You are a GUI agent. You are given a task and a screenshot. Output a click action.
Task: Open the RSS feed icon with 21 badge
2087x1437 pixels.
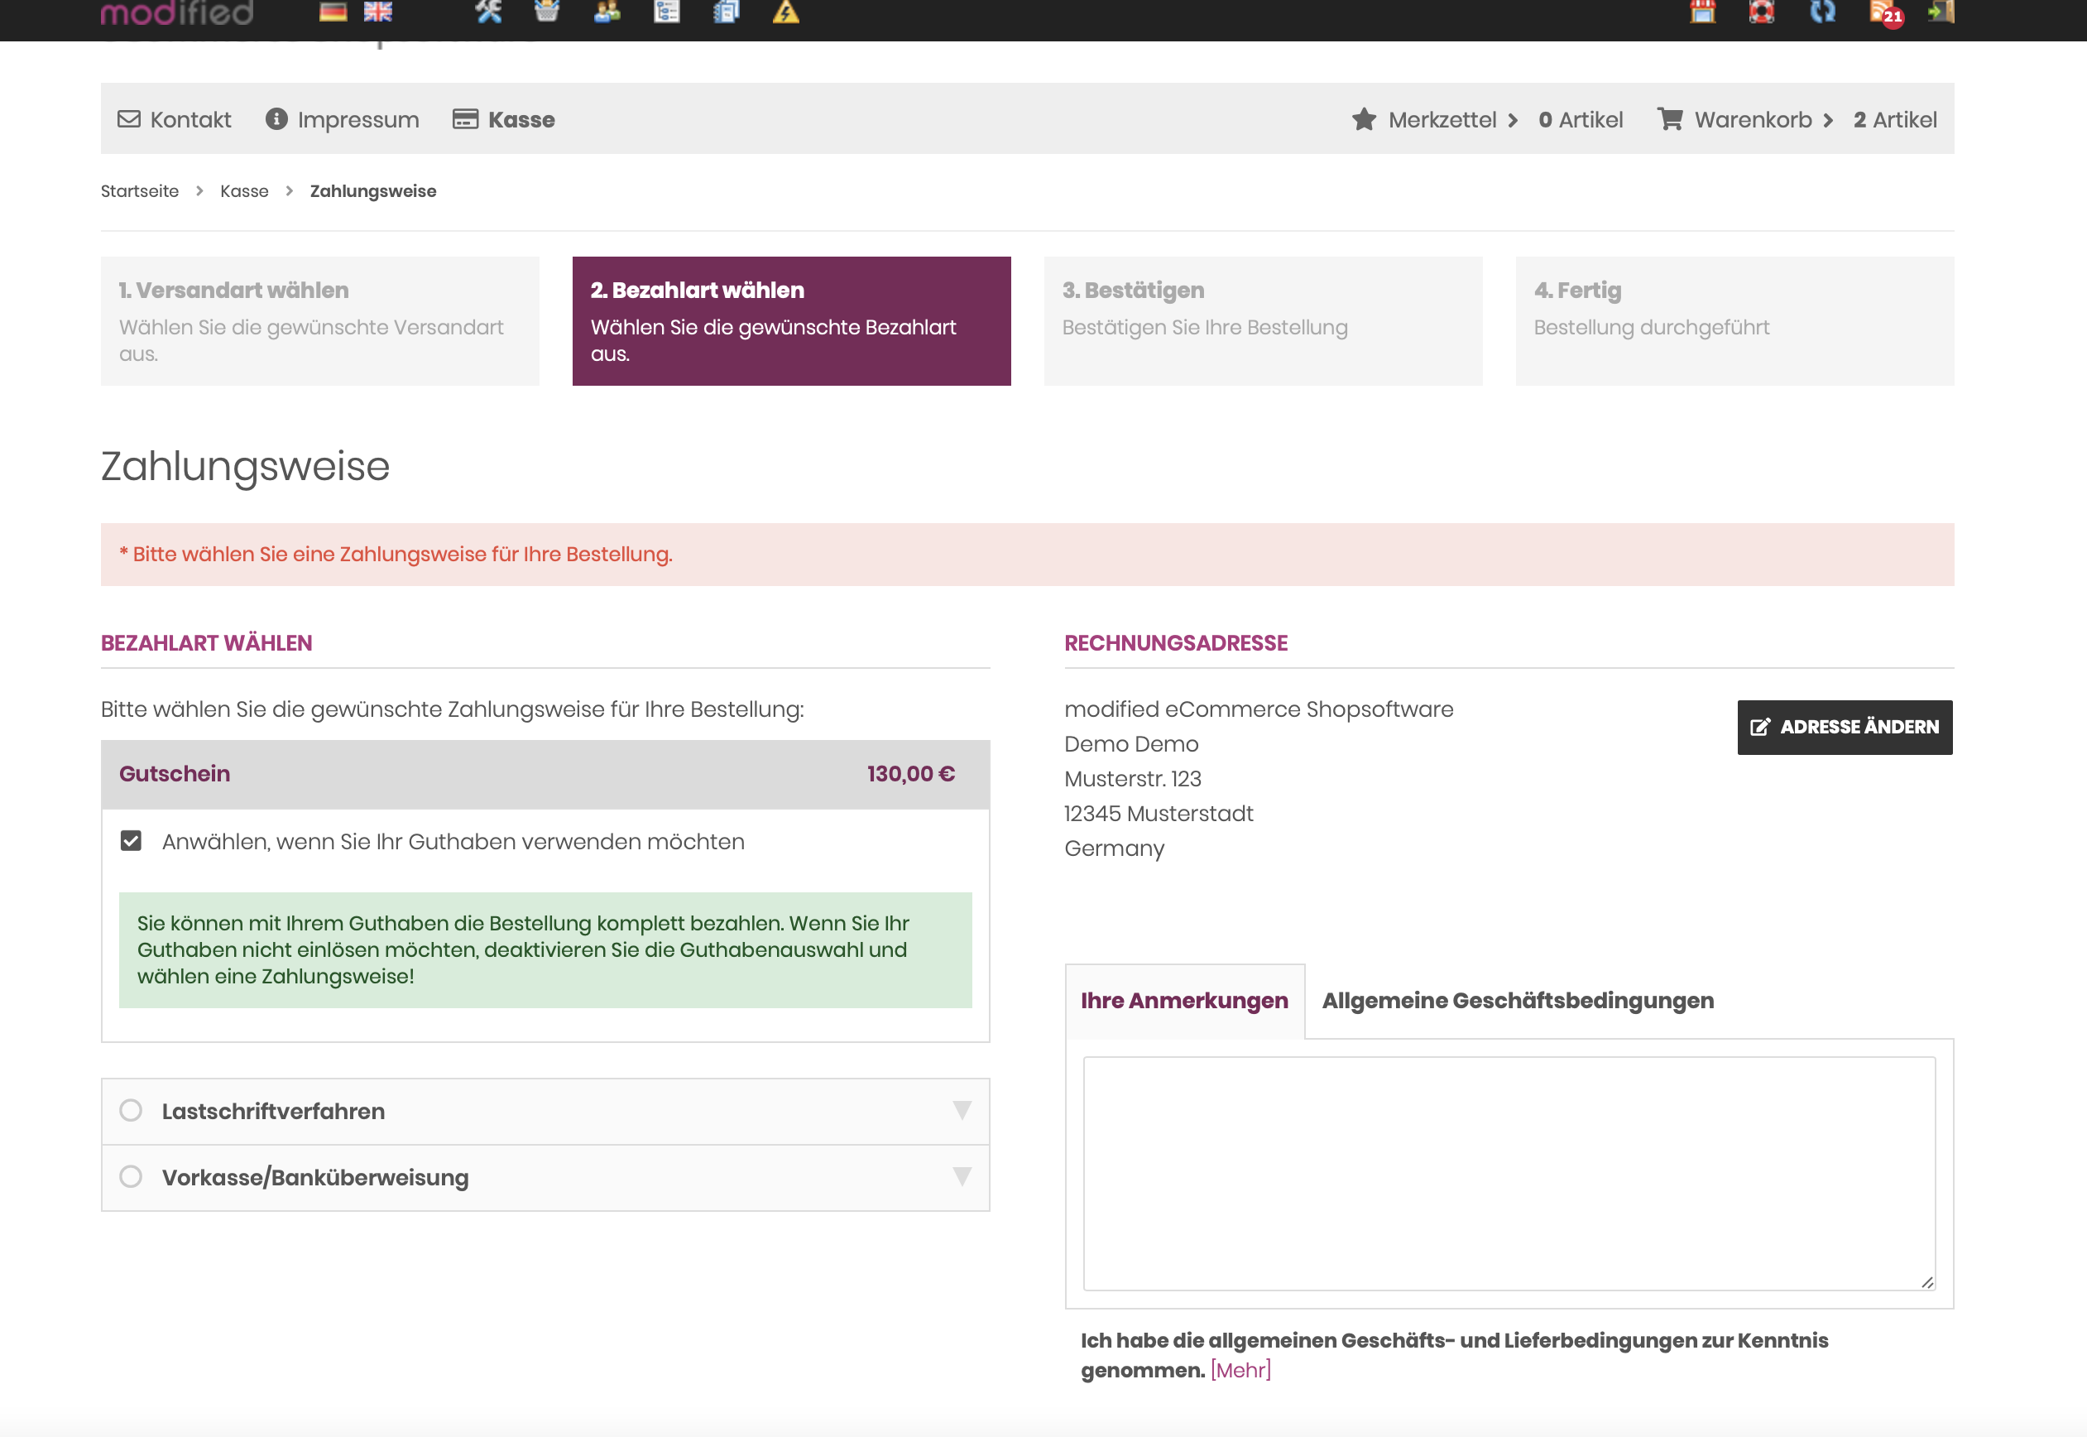(1884, 12)
